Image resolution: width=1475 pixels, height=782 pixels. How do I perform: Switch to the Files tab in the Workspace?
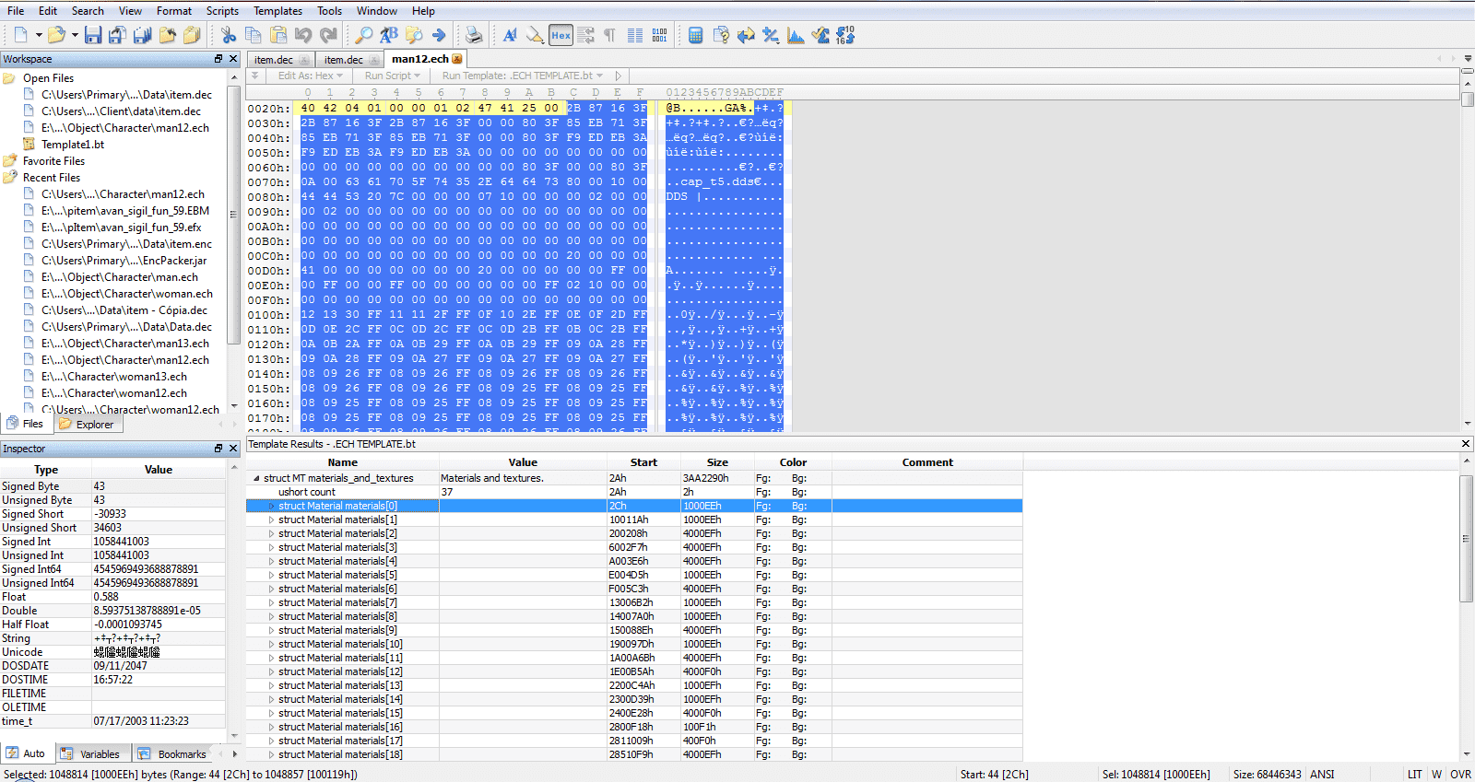pyautogui.click(x=26, y=424)
